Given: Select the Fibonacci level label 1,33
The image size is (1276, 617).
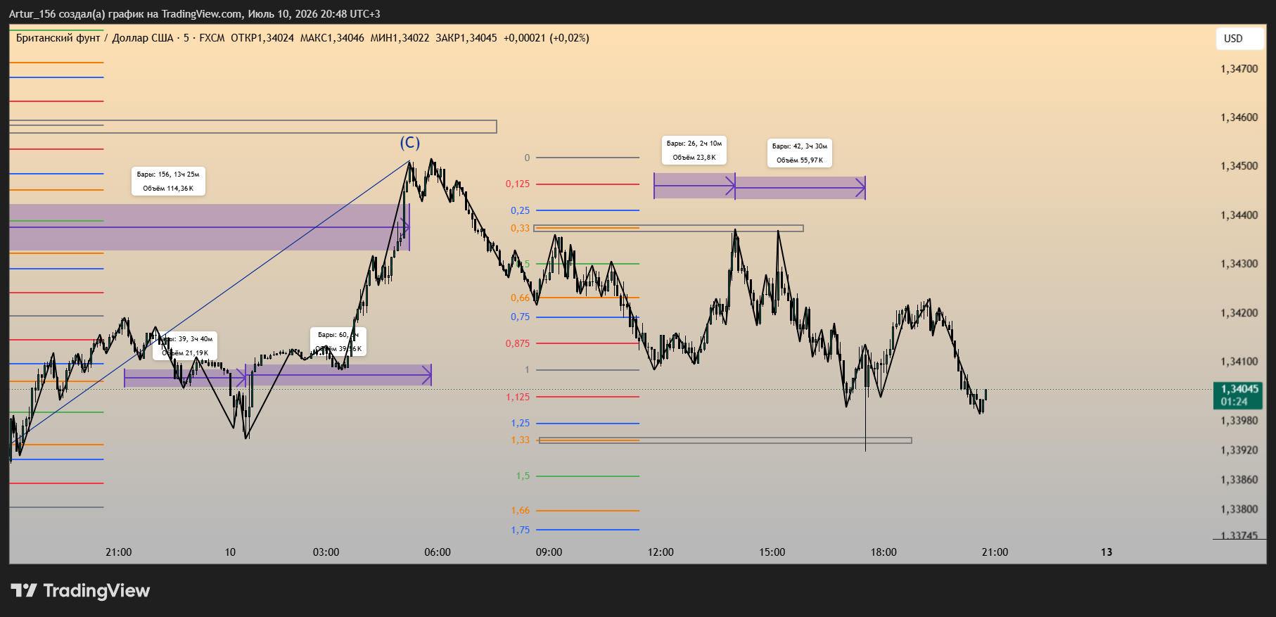Looking at the screenshot, I should [521, 440].
